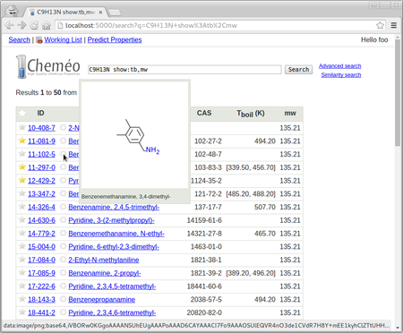
Task: Star compound 18-441-2
Action: [21, 312]
